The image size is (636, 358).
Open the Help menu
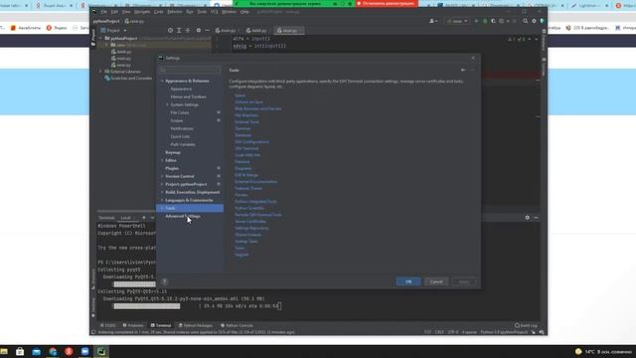click(244, 12)
